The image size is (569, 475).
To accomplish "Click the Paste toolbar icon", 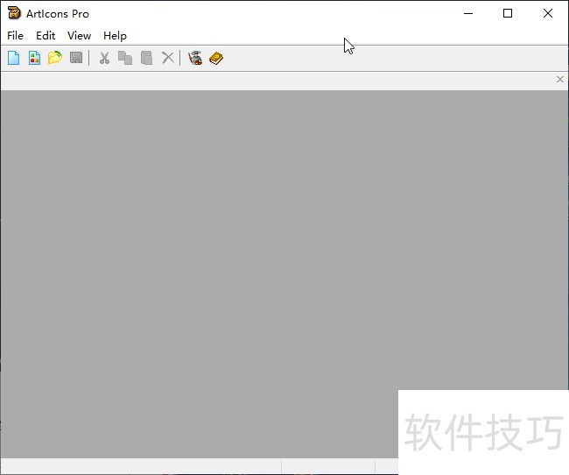I will [x=146, y=58].
